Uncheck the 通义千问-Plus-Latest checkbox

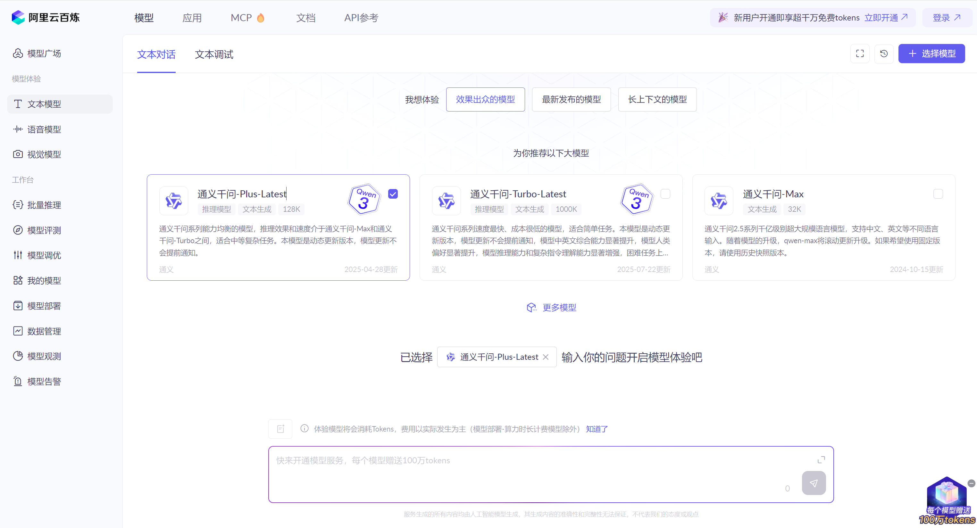(x=393, y=194)
